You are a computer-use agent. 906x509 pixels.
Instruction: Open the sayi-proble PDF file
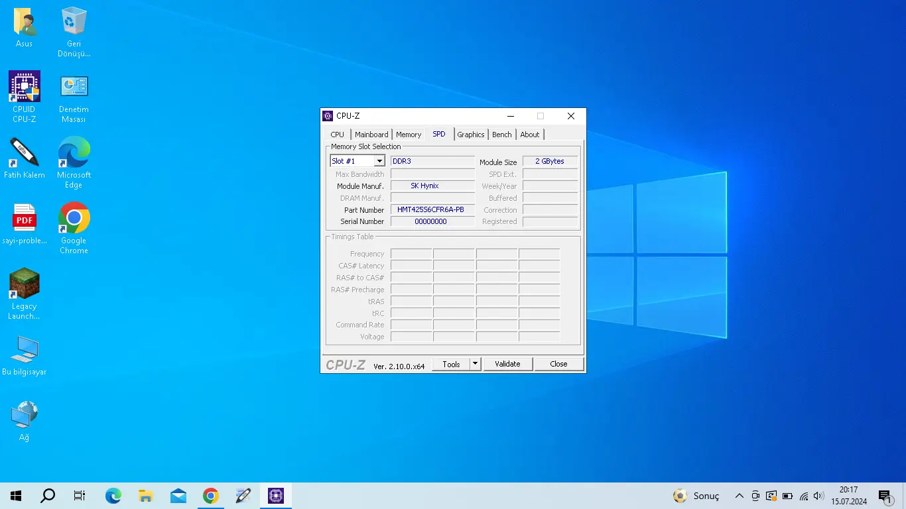25,224
